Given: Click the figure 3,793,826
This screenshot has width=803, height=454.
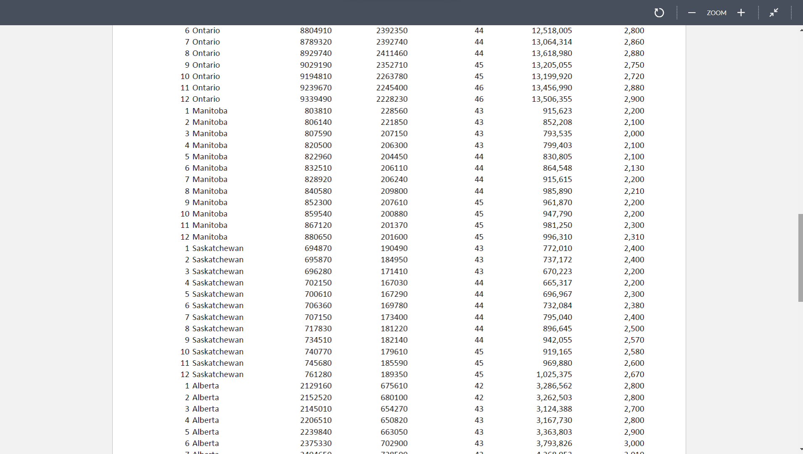Looking at the screenshot, I should [554, 443].
